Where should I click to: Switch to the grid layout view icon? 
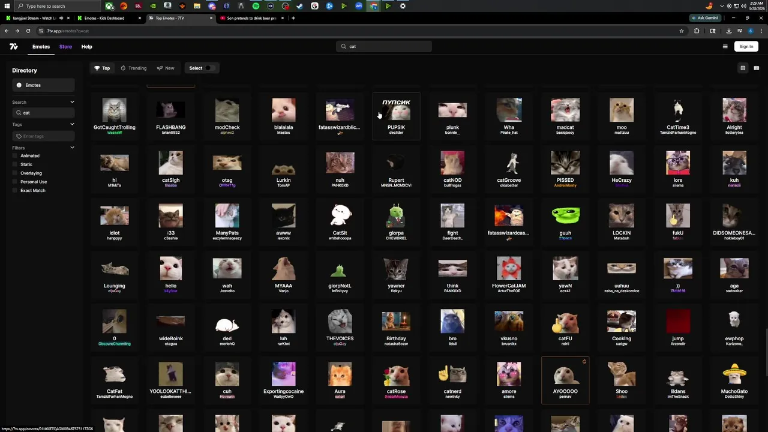tap(743, 68)
